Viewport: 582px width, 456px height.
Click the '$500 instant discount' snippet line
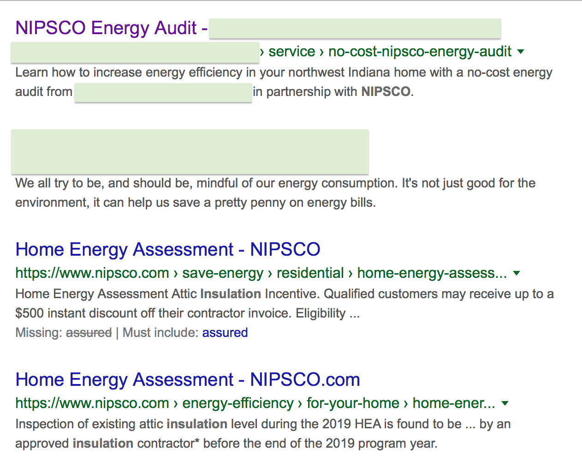pos(187,313)
